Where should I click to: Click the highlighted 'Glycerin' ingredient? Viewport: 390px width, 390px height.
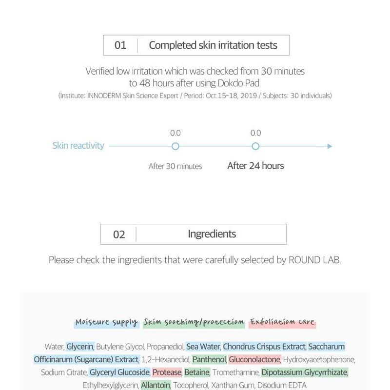coord(80,347)
